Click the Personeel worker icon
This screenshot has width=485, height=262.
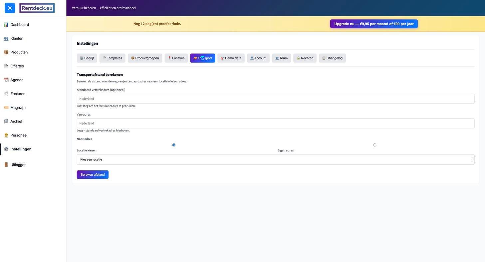pos(6,135)
